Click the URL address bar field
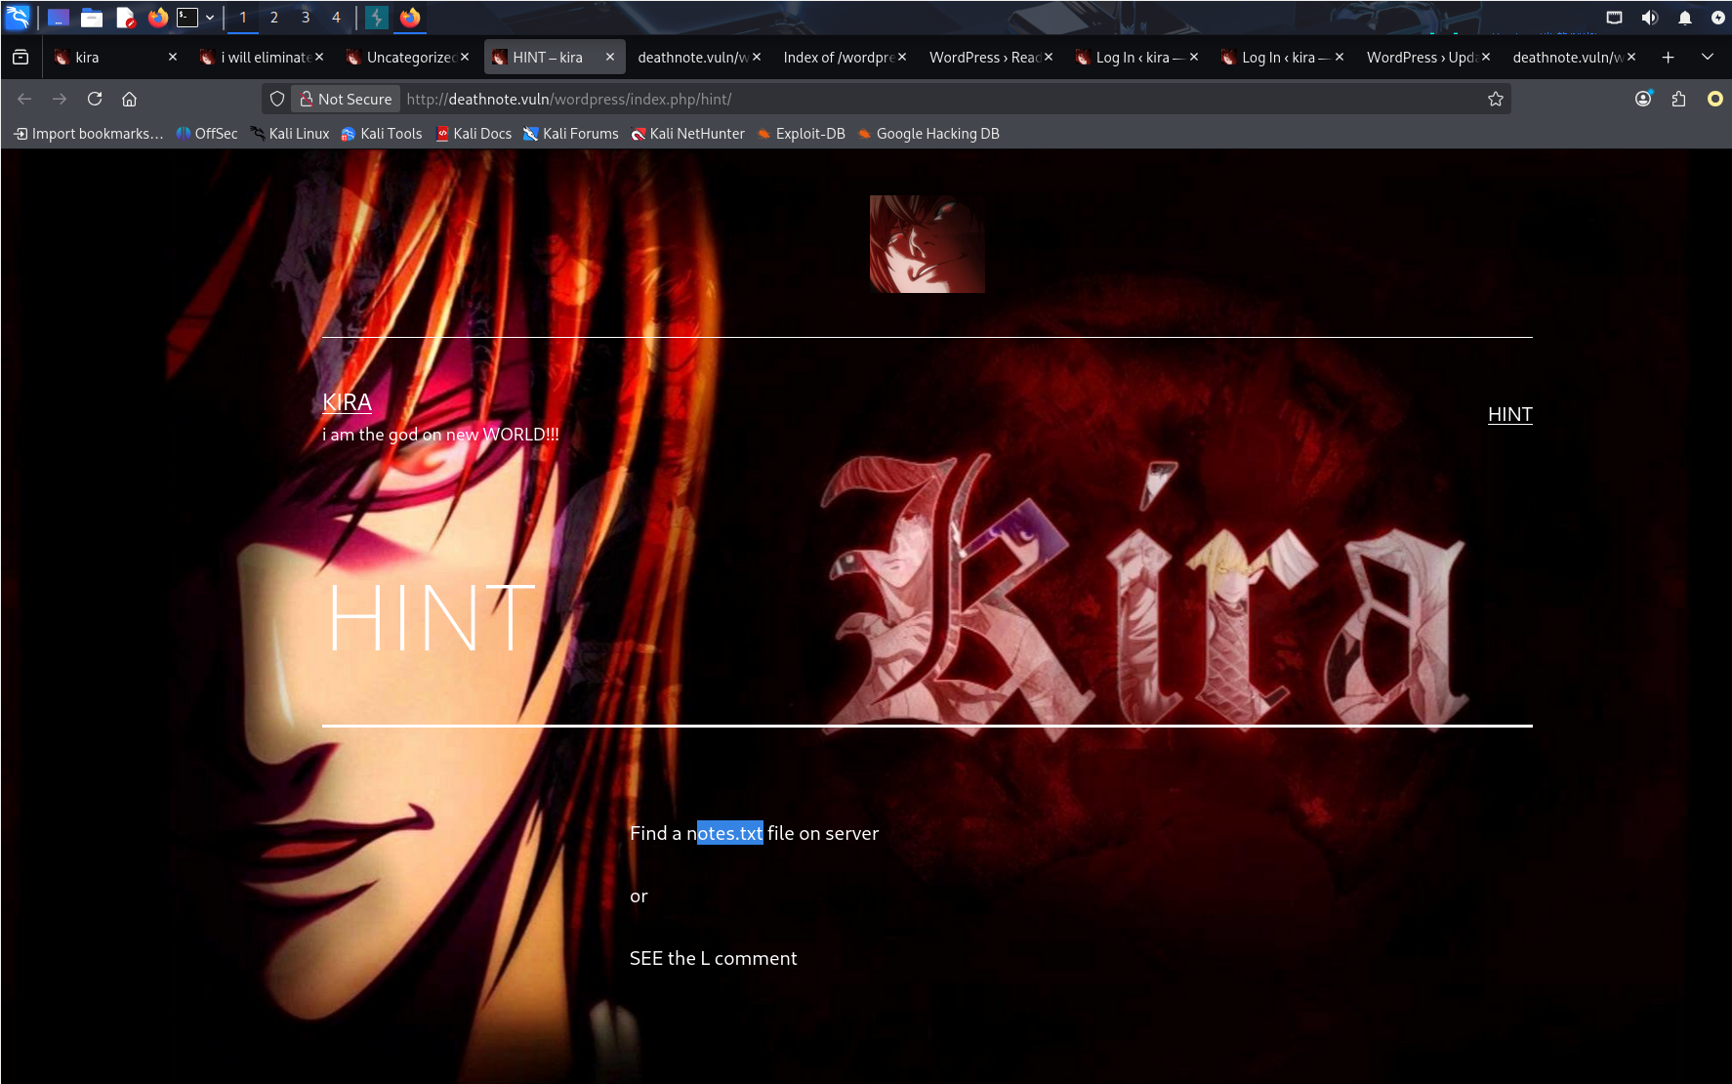1732x1084 pixels. (937, 99)
